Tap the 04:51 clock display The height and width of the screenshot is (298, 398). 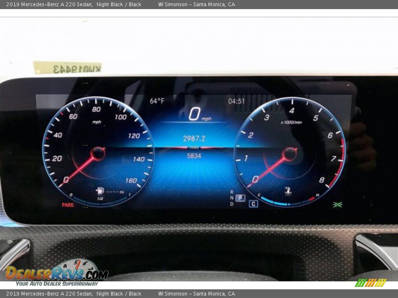click(236, 101)
